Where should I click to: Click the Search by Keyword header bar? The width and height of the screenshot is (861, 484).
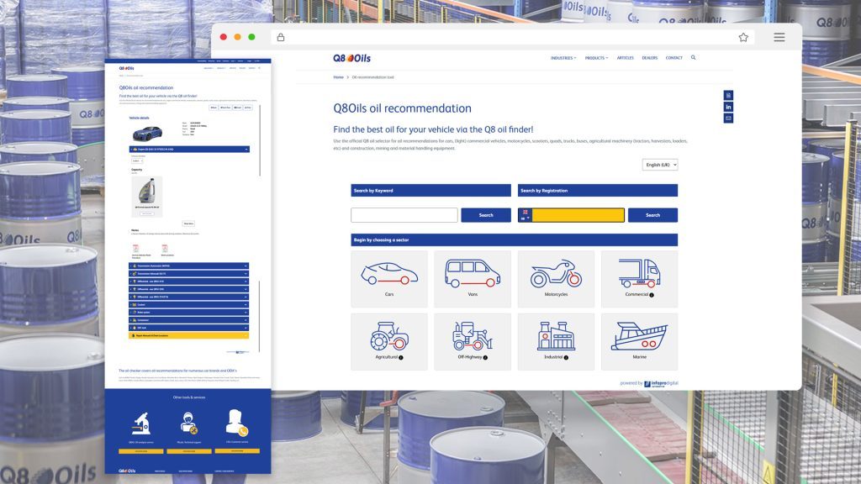pyautogui.click(x=431, y=191)
